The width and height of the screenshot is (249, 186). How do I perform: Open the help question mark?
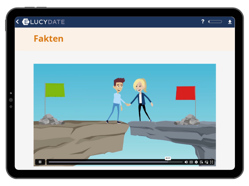tap(203, 22)
